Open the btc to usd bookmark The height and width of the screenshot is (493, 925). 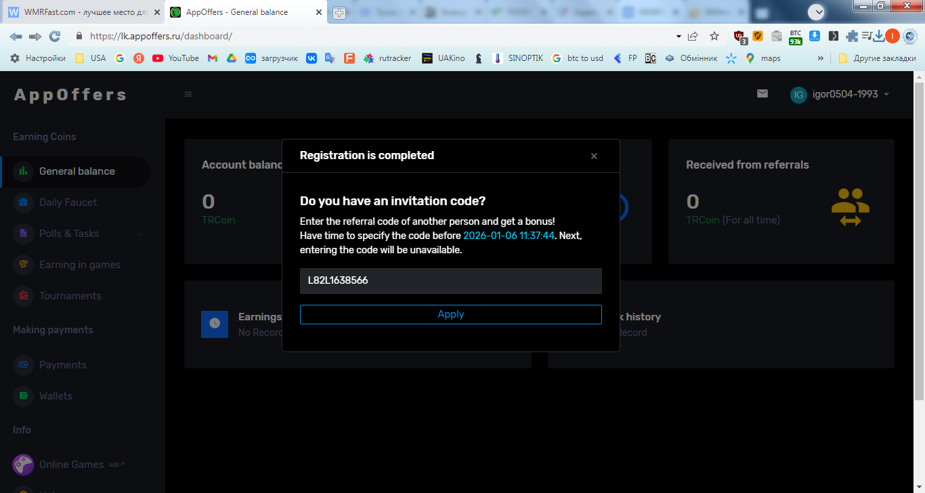[x=577, y=58]
